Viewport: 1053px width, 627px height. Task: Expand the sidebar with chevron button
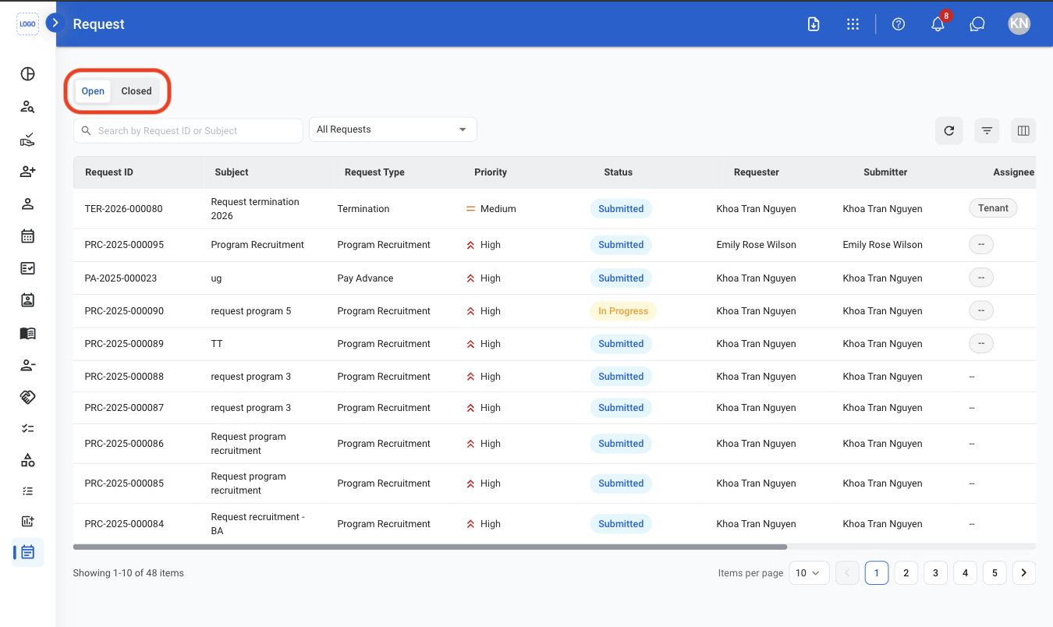pos(55,23)
